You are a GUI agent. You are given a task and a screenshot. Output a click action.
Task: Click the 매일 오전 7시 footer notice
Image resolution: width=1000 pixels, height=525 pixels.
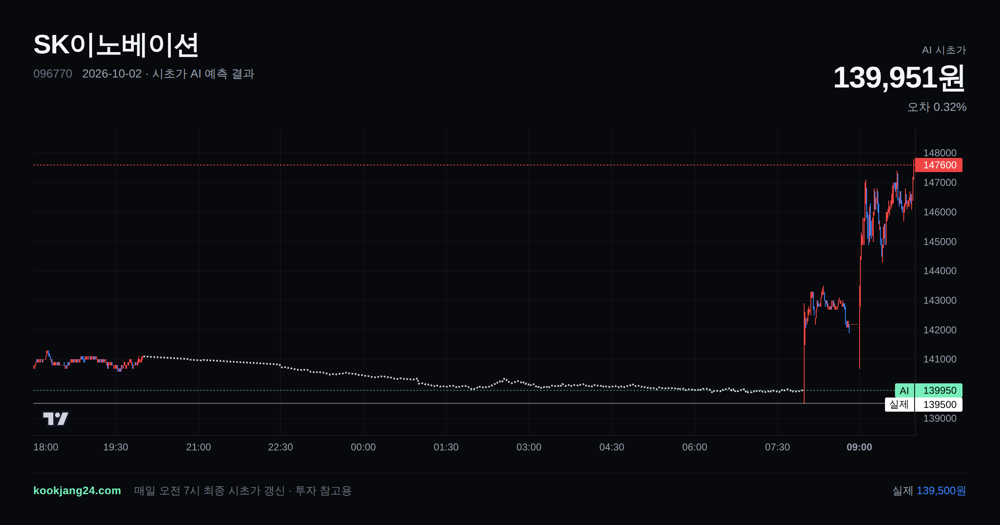[243, 490]
